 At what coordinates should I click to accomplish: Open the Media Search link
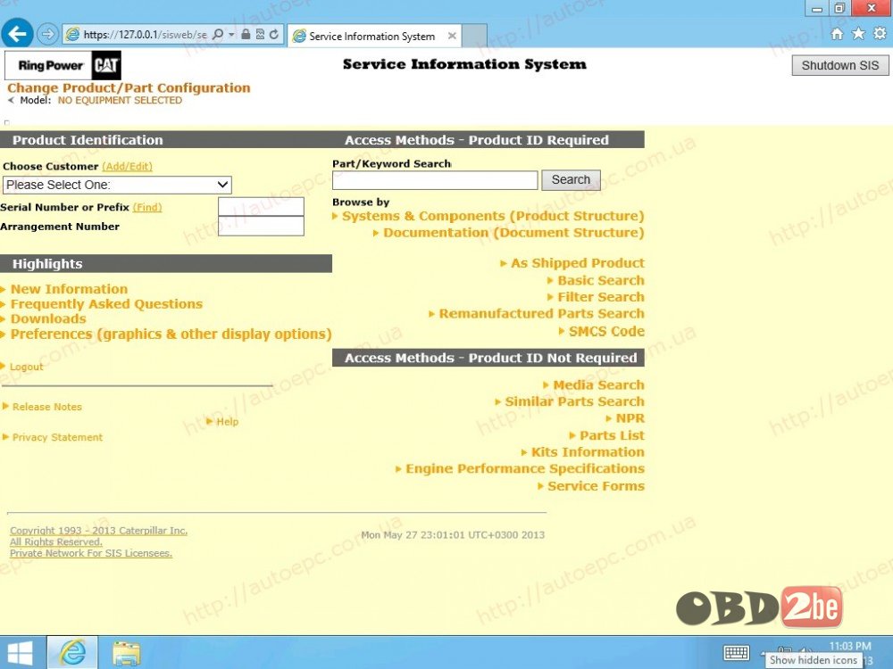pyautogui.click(x=598, y=385)
